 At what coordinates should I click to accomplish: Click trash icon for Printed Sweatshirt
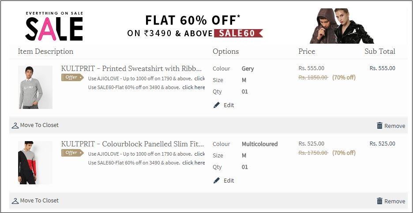(379, 126)
